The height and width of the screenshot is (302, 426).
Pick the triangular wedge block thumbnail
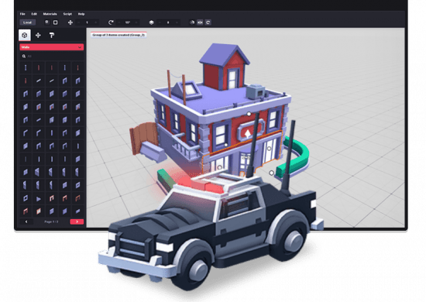click(38, 199)
